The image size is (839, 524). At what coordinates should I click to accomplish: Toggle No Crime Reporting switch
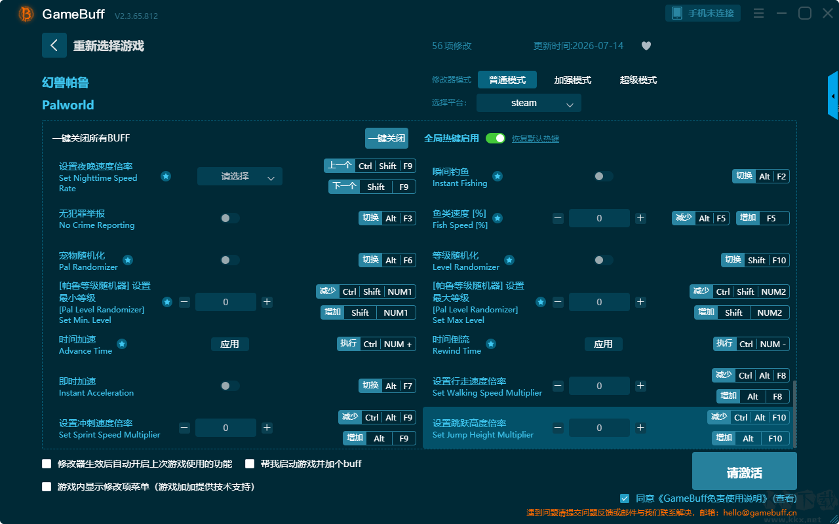(x=229, y=218)
